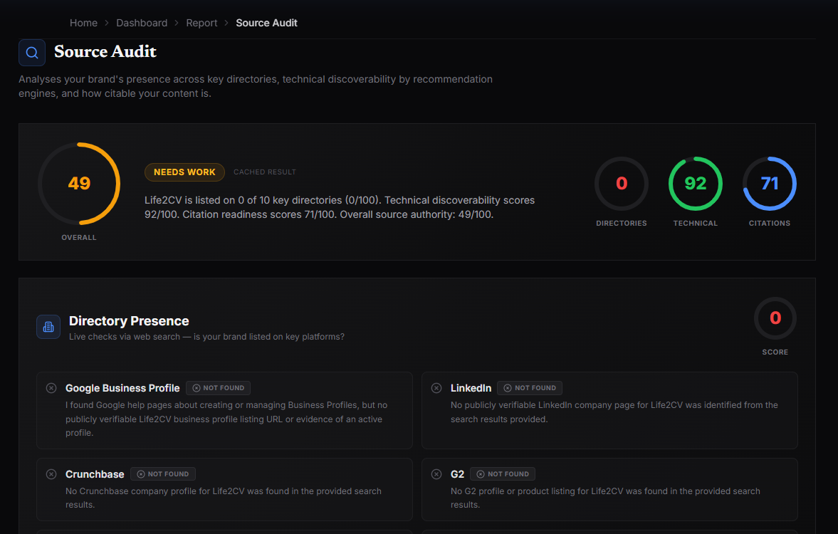838x534 pixels.
Task: Click the NOT FOUND badge next to Crunchbase
Action: tap(163, 474)
